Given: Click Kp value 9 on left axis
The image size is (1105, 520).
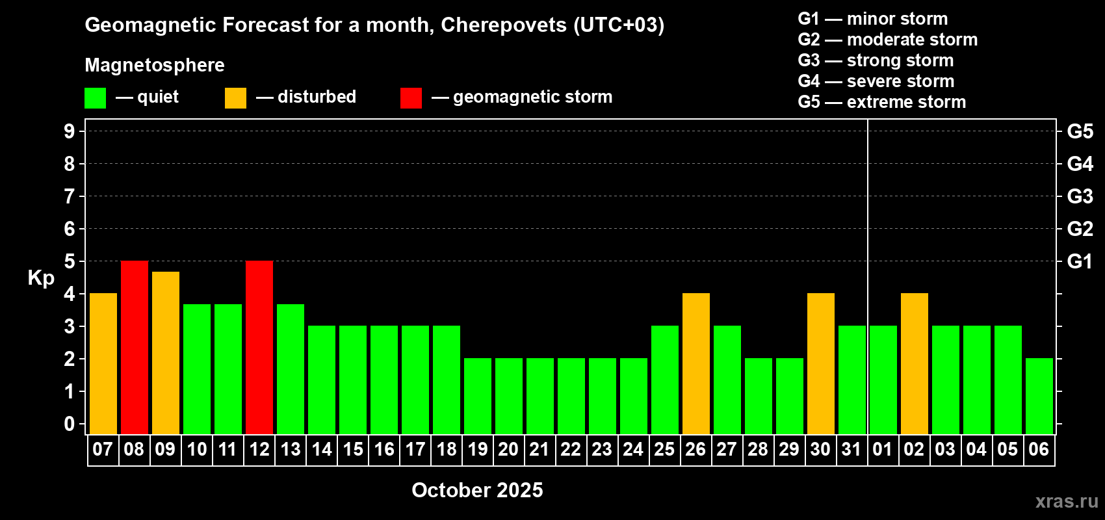Looking at the screenshot, I should (x=70, y=131).
